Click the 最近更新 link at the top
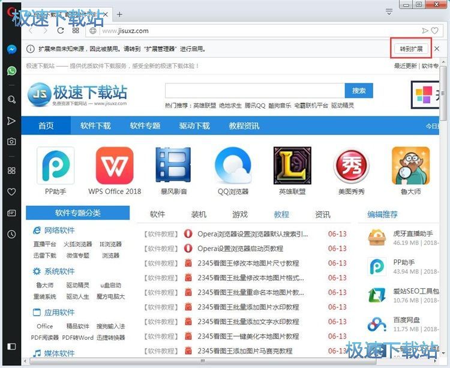450x368 pixels. 405,65
